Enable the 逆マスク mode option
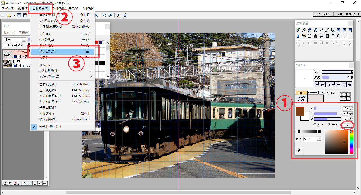This screenshot has width=361, height=195. pyautogui.click(x=302, y=101)
